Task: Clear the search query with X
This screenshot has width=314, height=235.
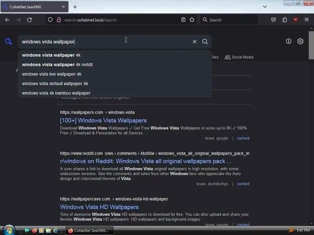Action: [194, 42]
